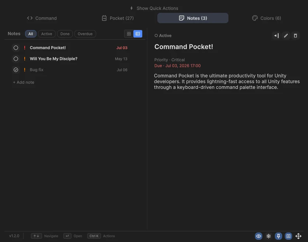Select the Bug fix note
Screen dimensions: 308x242
75,70
